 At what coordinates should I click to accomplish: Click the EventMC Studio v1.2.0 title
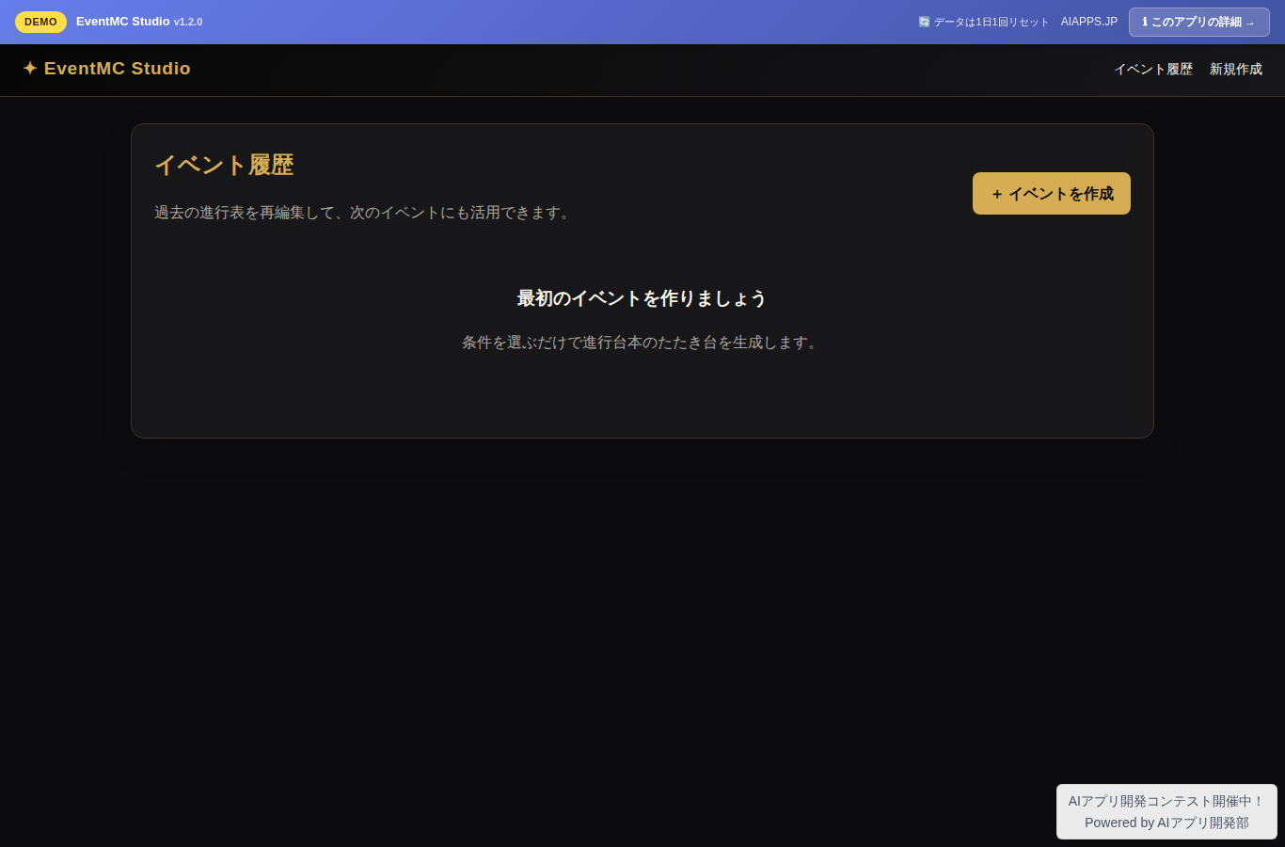click(139, 22)
